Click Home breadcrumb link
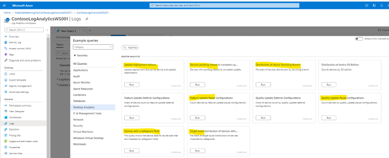Image resolution: width=389 pixels, height=158 pixels. click(7, 12)
